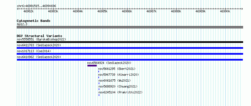Click the nsv5947739 (Almarri2020) label
This screenshot has height=106, width=251.
click(119, 75)
